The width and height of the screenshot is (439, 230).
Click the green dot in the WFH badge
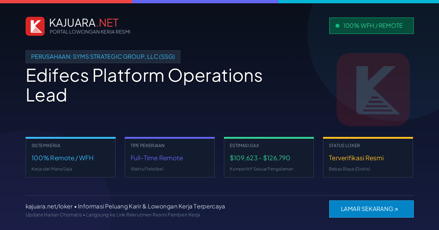click(337, 26)
